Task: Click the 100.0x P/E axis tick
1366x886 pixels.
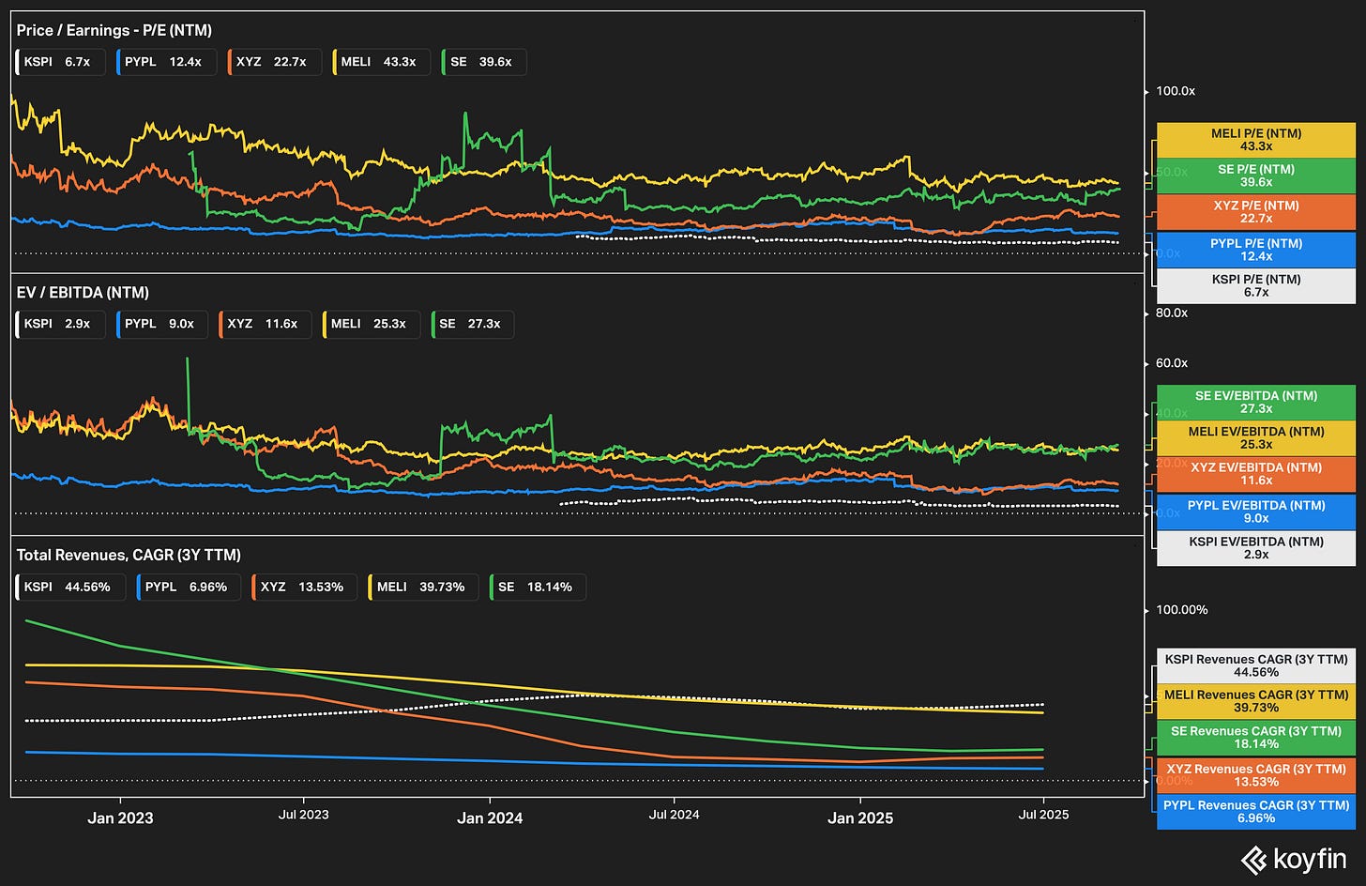Action: click(x=1176, y=91)
